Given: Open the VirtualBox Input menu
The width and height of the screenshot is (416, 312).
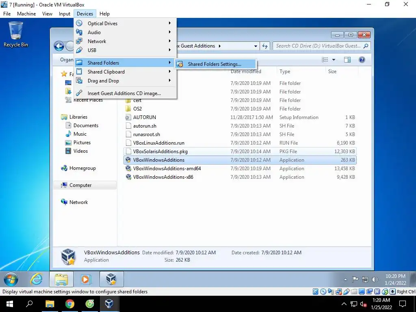Looking at the screenshot, I should click(65, 13).
